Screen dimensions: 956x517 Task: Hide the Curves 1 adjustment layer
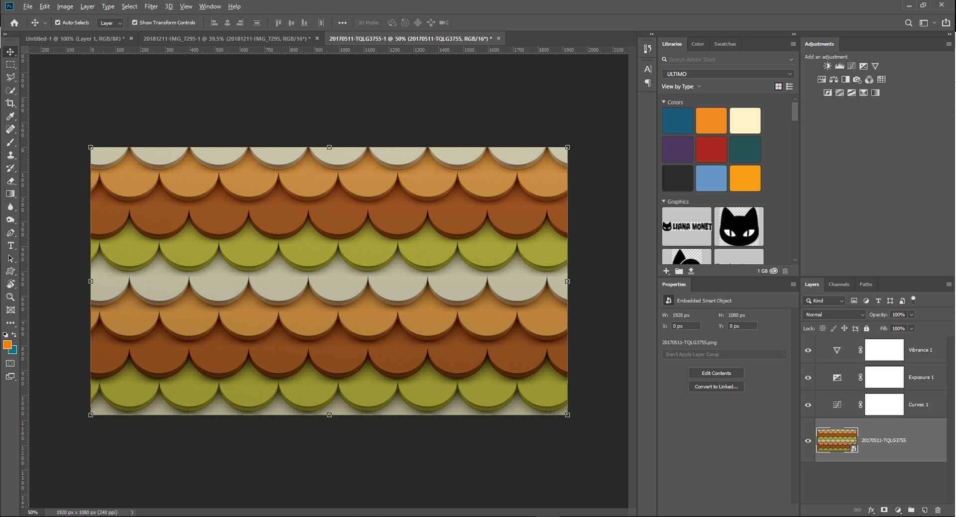[808, 405]
